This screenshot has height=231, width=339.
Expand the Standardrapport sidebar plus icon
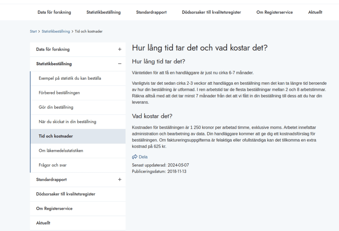click(x=120, y=179)
